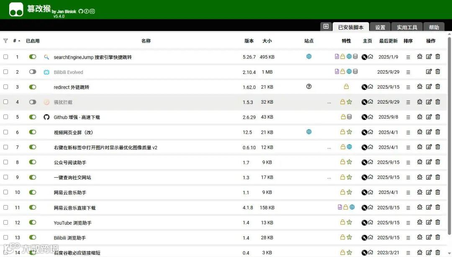Select the 已安装脚本 tab
The height and width of the screenshot is (257, 452).
pyautogui.click(x=351, y=27)
